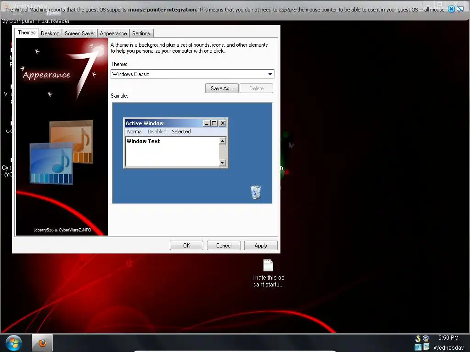This screenshot has height=352, width=470.
Task: Go to the Appearance tab
Action: tap(113, 33)
